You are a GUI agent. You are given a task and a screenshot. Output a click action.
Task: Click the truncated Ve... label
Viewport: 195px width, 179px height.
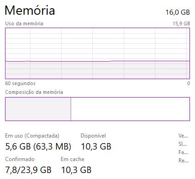click(x=183, y=136)
